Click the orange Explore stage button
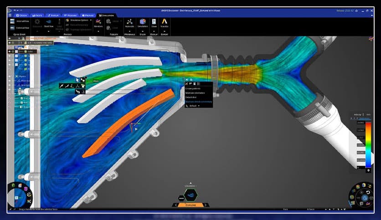The height and width of the screenshot is (220, 381). 191,205
